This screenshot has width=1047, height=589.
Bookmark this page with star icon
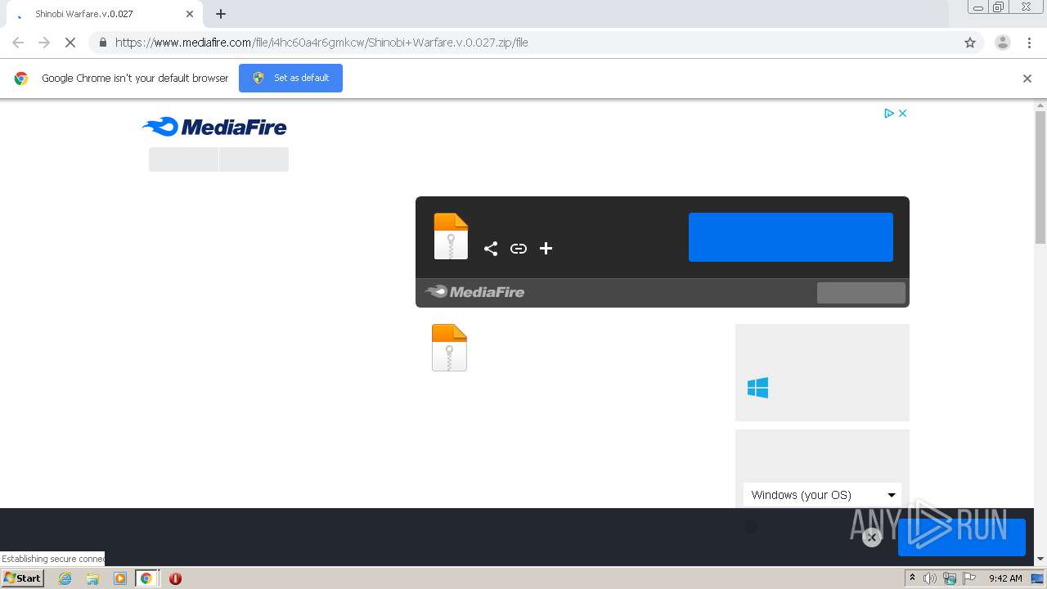coord(970,43)
